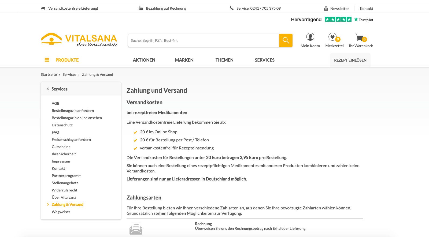Image resolution: width=429 pixels, height=241 pixels.
Task: Click into the search input field
Action: 203,40
